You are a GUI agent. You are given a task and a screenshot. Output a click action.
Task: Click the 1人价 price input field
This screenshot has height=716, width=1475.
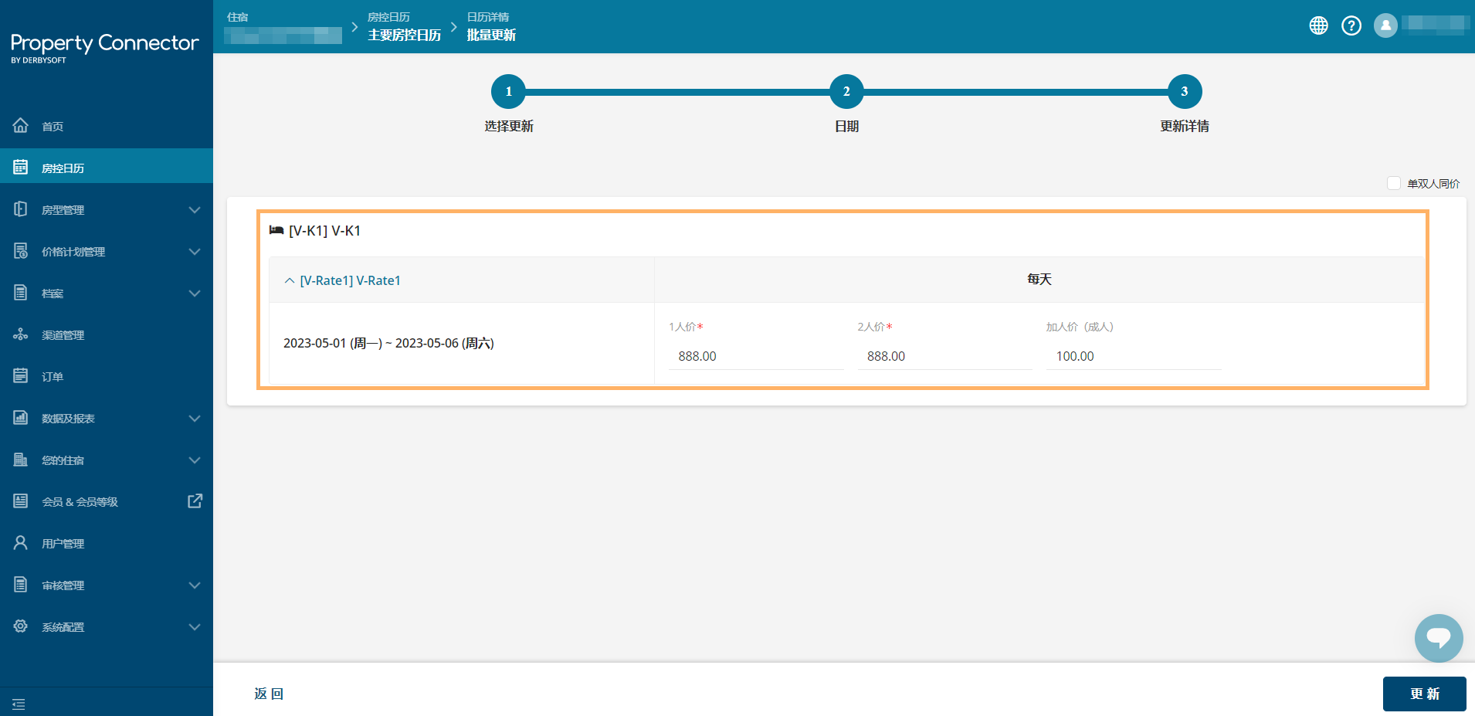(x=756, y=356)
